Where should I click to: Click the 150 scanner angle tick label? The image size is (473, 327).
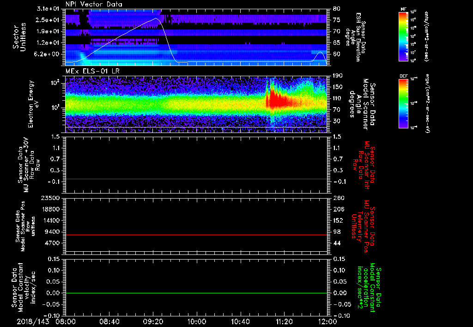coord(339,87)
